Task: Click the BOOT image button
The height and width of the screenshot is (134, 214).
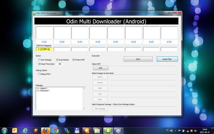Action: point(100,77)
